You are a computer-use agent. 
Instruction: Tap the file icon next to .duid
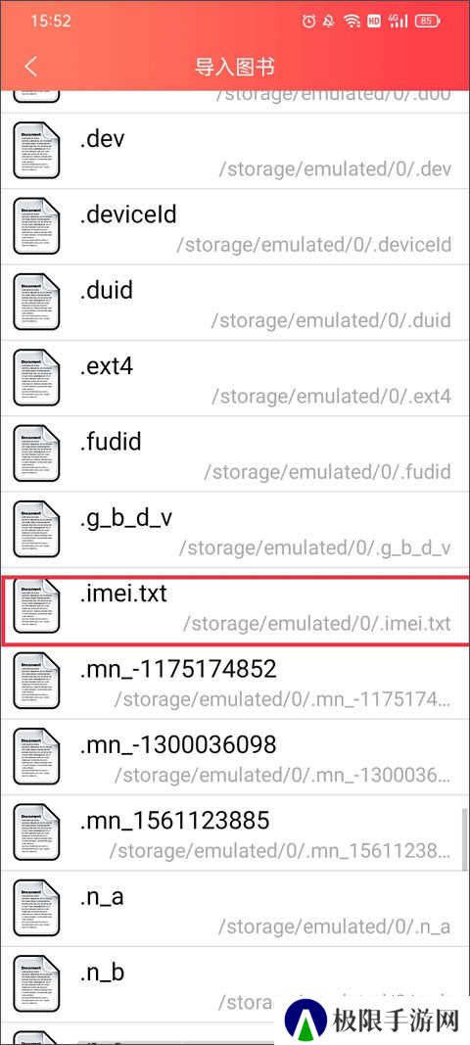click(x=37, y=302)
